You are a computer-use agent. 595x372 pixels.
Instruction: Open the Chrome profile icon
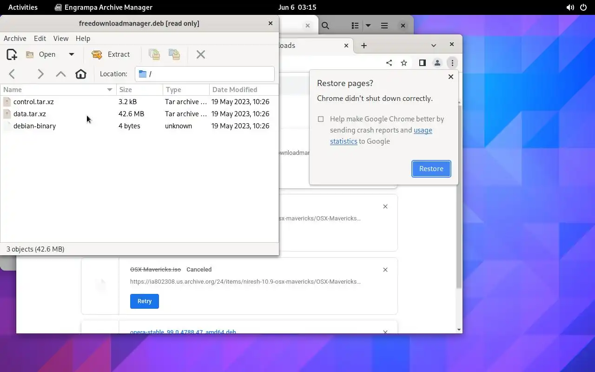click(437, 63)
